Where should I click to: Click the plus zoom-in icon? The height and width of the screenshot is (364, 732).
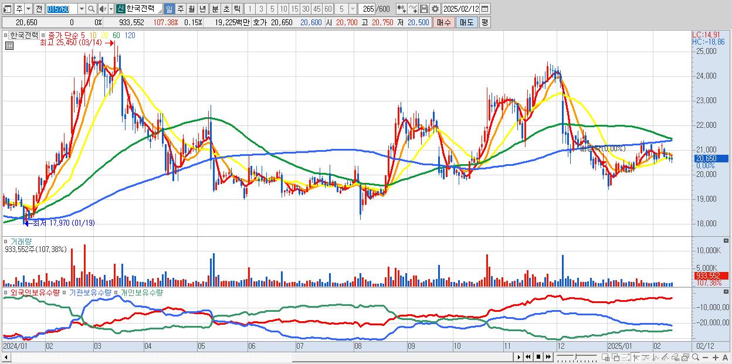click(716, 357)
